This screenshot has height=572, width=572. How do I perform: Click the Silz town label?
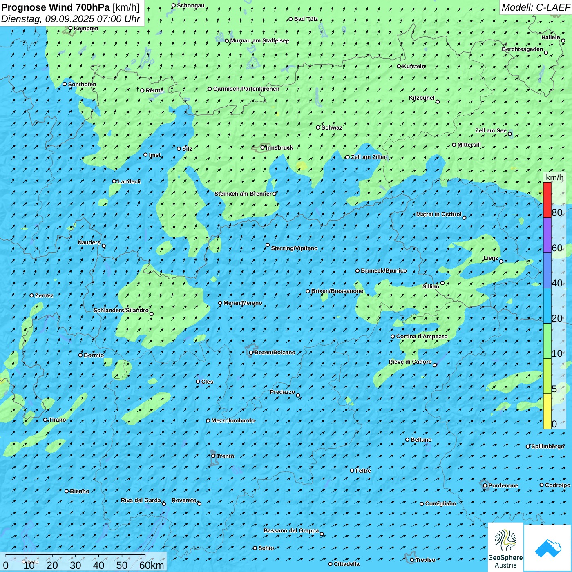point(187,149)
